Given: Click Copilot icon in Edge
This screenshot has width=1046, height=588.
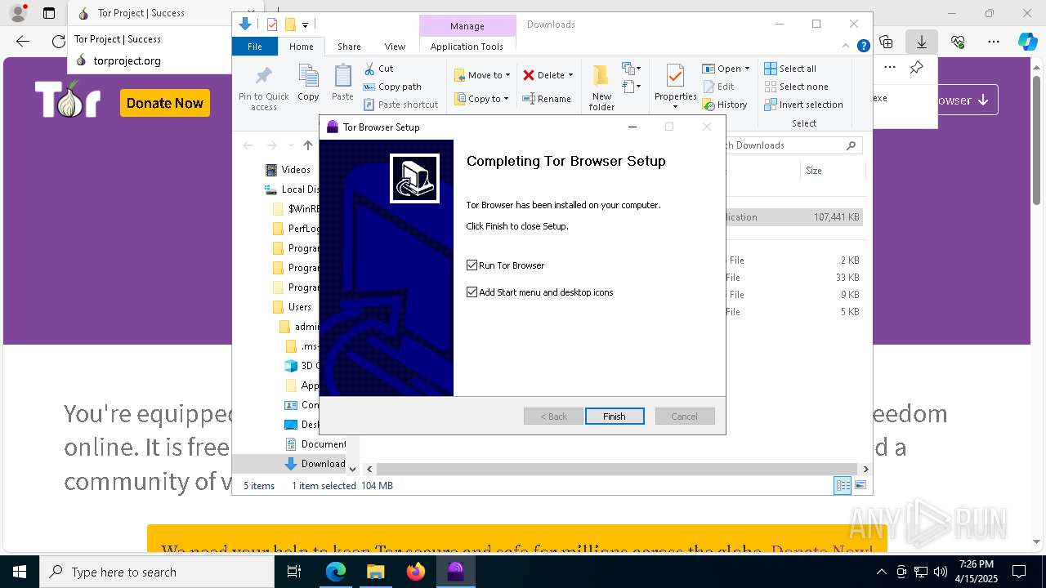Looking at the screenshot, I should 1027,41.
